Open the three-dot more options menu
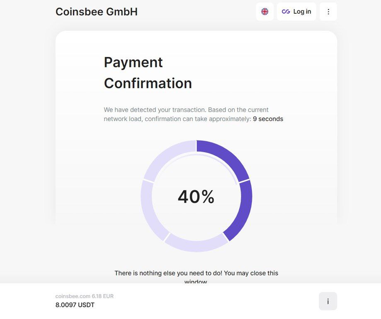381x319 pixels. pos(328,12)
